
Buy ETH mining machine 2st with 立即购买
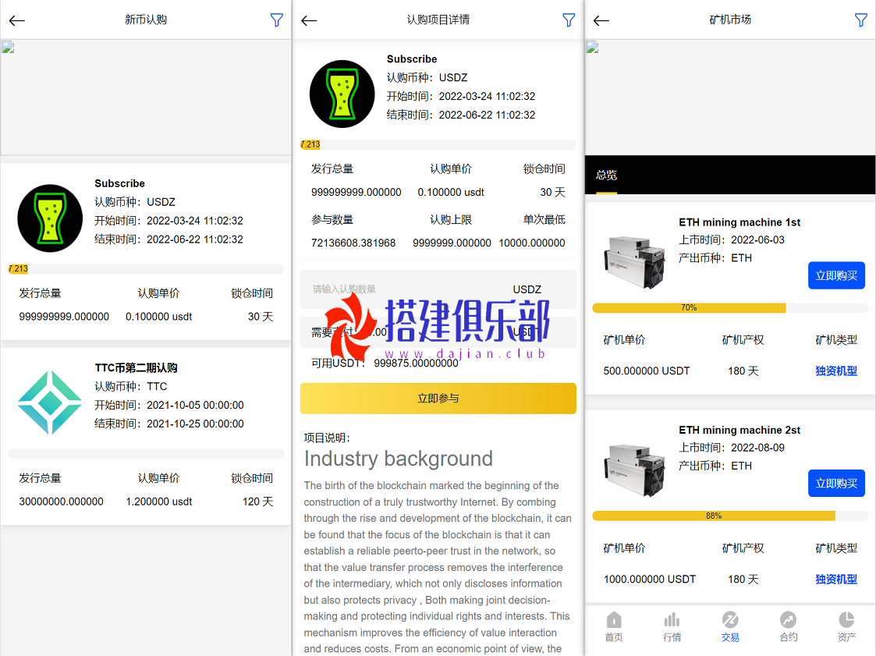point(836,484)
